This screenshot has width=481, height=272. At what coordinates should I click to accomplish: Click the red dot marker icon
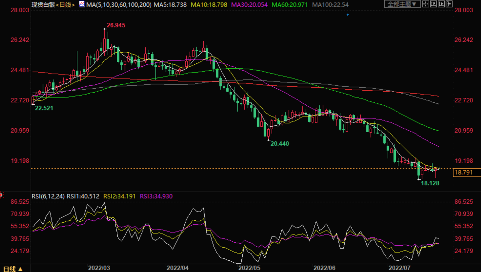point(1,195)
